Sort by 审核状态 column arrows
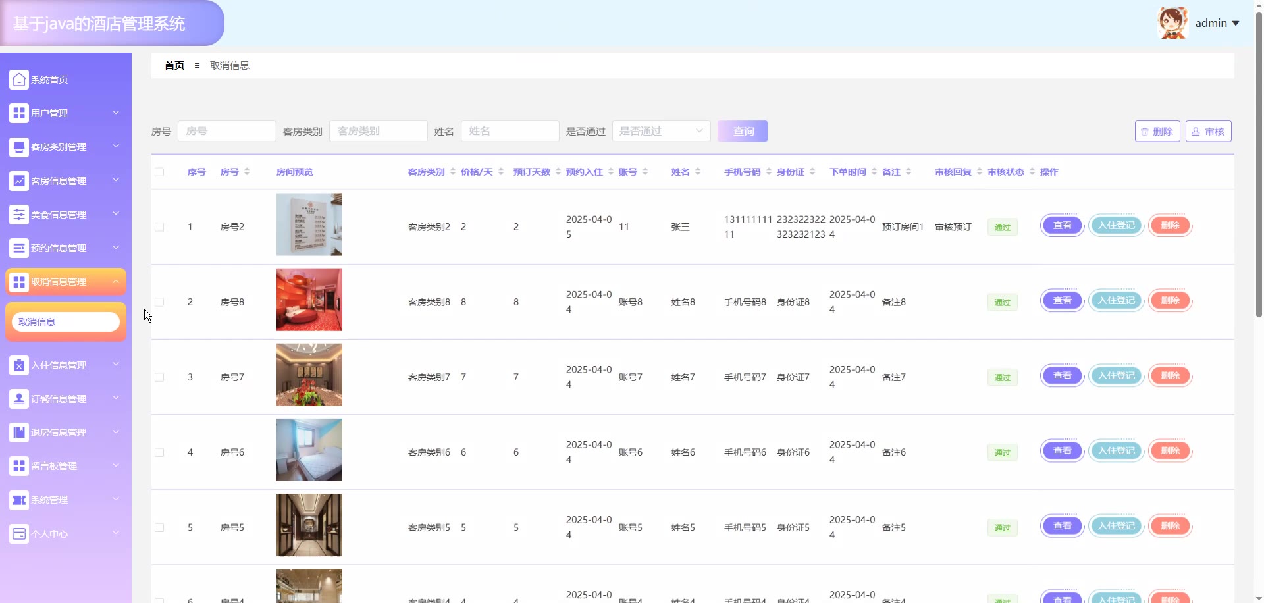1264x603 pixels. [x=1032, y=172]
